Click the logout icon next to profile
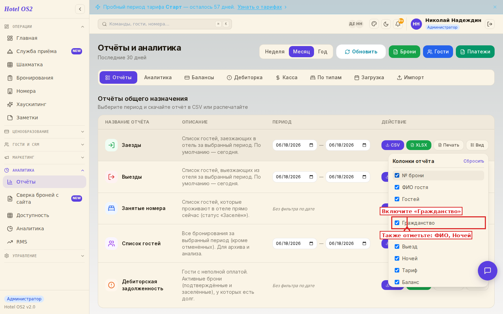 [490, 24]
